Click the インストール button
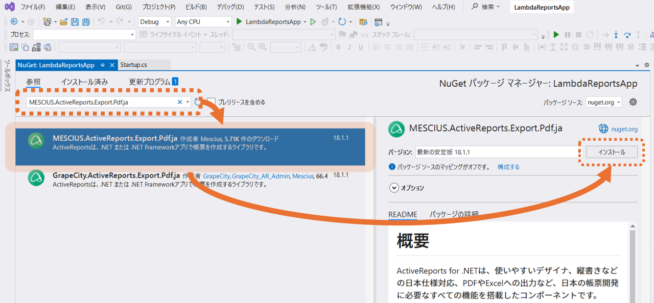Viewport: 654px width, 303px height. (x=612, y=152)
